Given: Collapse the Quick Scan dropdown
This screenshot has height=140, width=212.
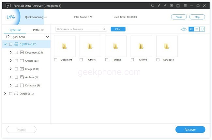Looking at the screenshot, I should coord(48,37).
